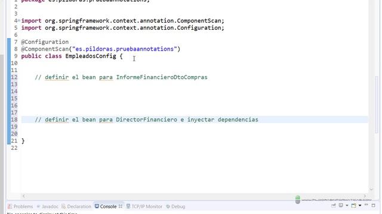Click the Pin Console icon
The height and width of the screenshot is (214, 382).
(x=334, y=206)
